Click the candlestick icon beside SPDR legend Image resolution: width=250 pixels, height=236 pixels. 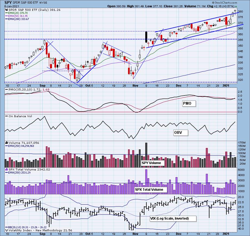7,10
